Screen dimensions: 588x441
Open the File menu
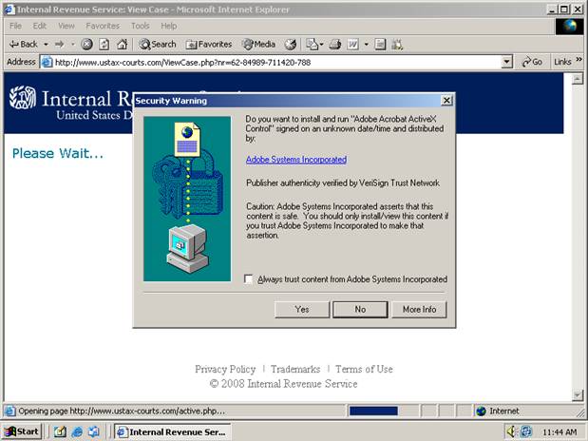click(x=15, y=26)
